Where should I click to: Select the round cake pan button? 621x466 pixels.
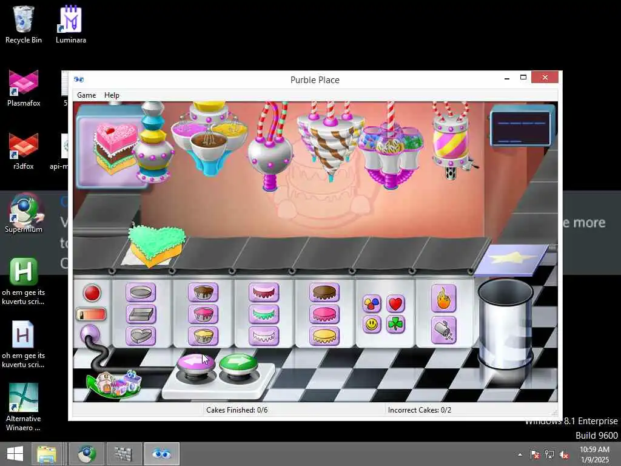click(141, 292)
